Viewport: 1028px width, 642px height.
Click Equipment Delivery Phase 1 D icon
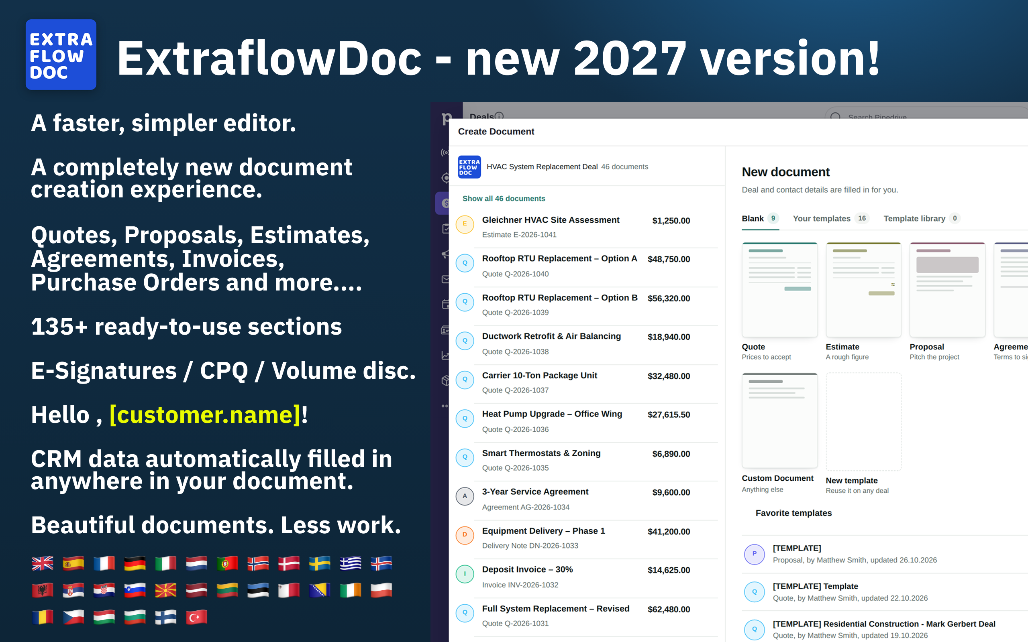tap(465, 535)
